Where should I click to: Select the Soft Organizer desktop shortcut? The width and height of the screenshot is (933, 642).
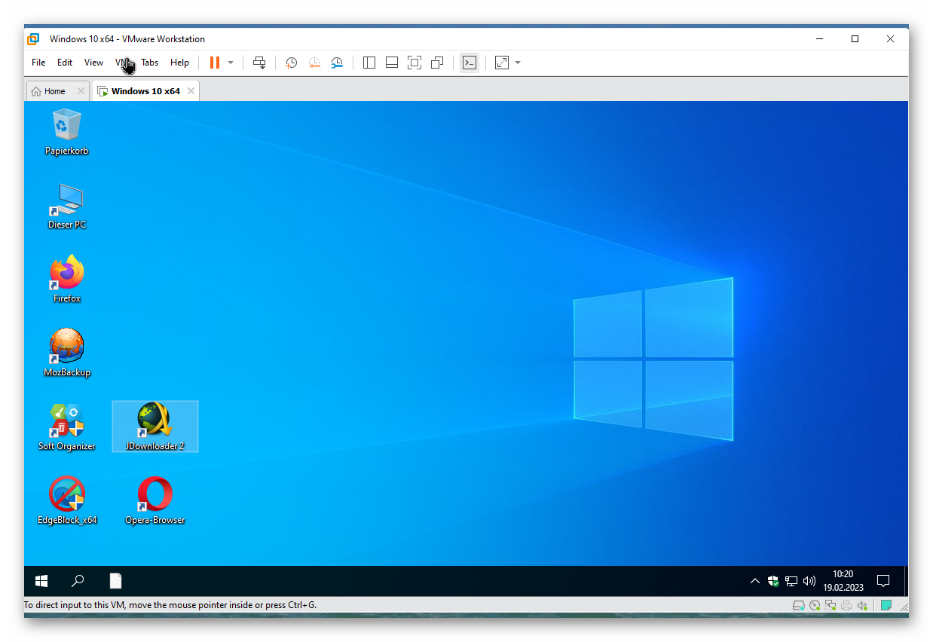(x=67, y=426)
